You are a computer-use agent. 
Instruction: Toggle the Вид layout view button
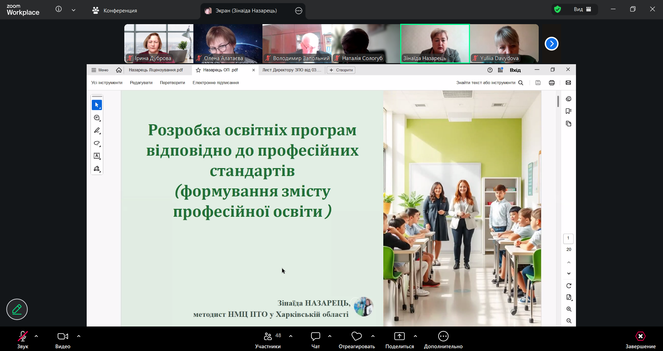pos(583,9)
